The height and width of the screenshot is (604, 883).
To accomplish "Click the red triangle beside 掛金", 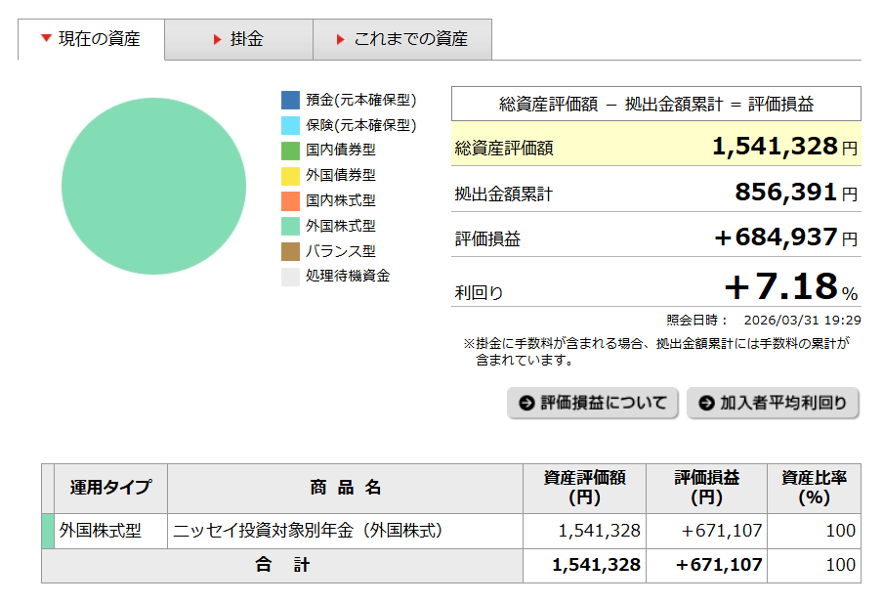I will 217,40.
